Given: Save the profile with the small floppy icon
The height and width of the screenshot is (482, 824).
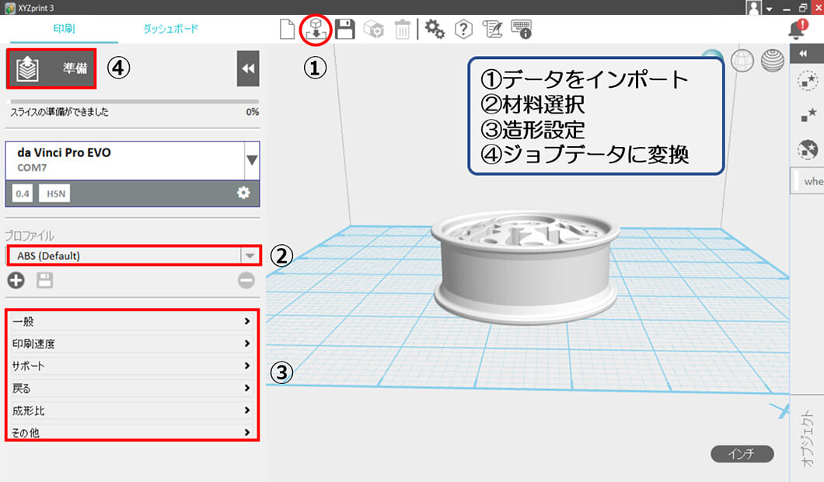Looking at the screenshot, I should tap(44, 280).
